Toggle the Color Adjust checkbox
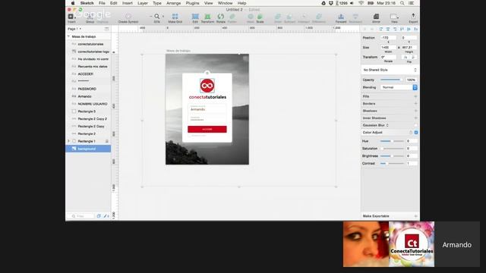This screenshot has width=486, height=273. 416,133
